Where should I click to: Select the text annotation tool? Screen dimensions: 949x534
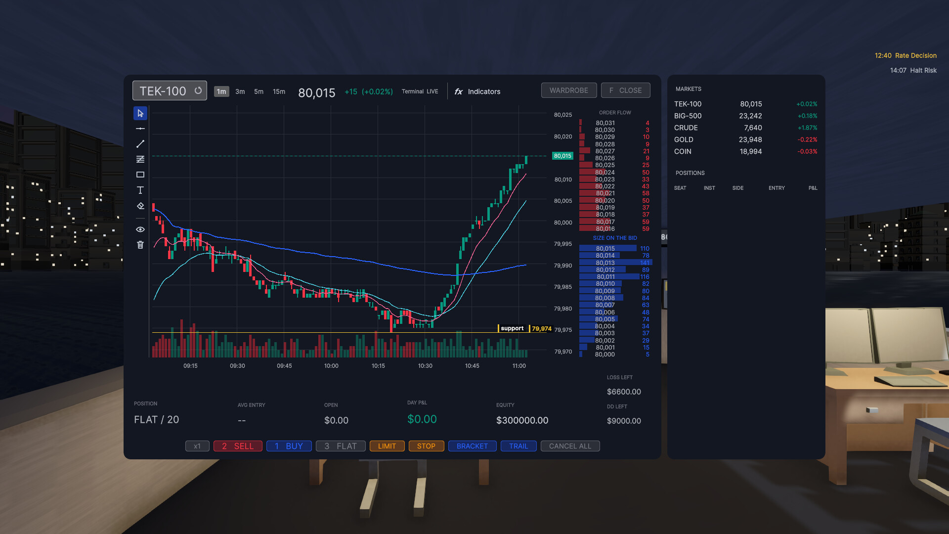[140, 190]
